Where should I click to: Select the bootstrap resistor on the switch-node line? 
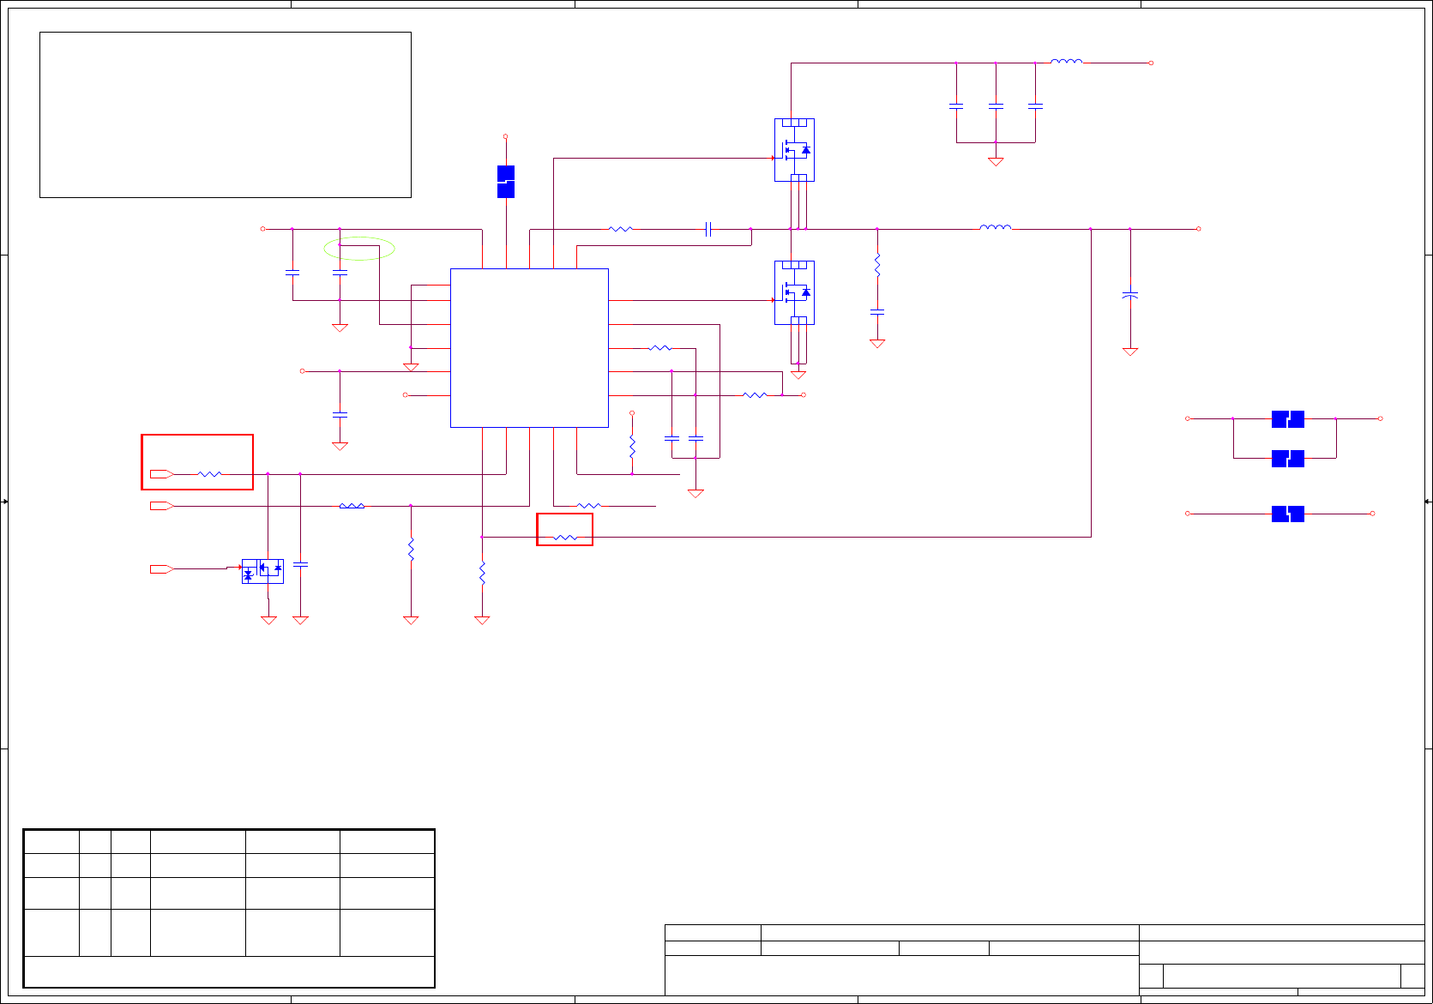coord(620,229)
